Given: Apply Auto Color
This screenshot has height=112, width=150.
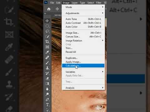Looking at the screenshot, I should 83,27.
